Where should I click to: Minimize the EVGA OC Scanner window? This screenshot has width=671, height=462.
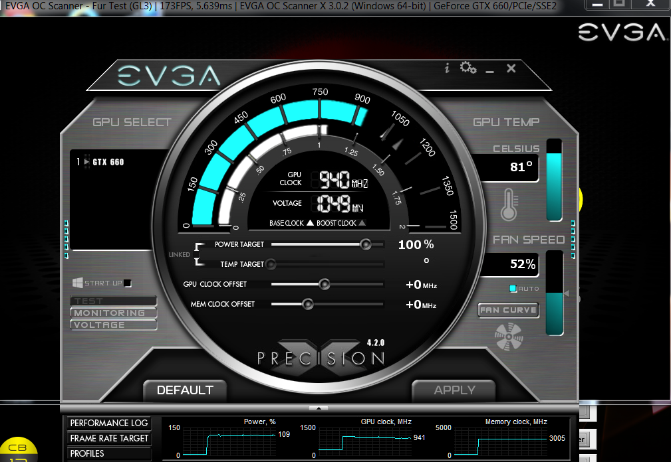[598, 4]
